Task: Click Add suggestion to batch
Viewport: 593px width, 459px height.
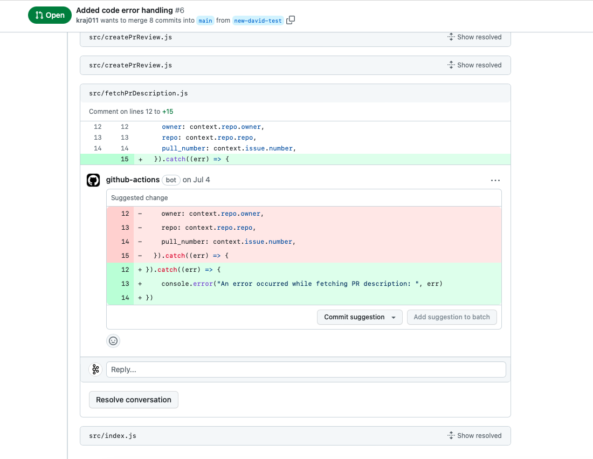Action: coord(452,317)
